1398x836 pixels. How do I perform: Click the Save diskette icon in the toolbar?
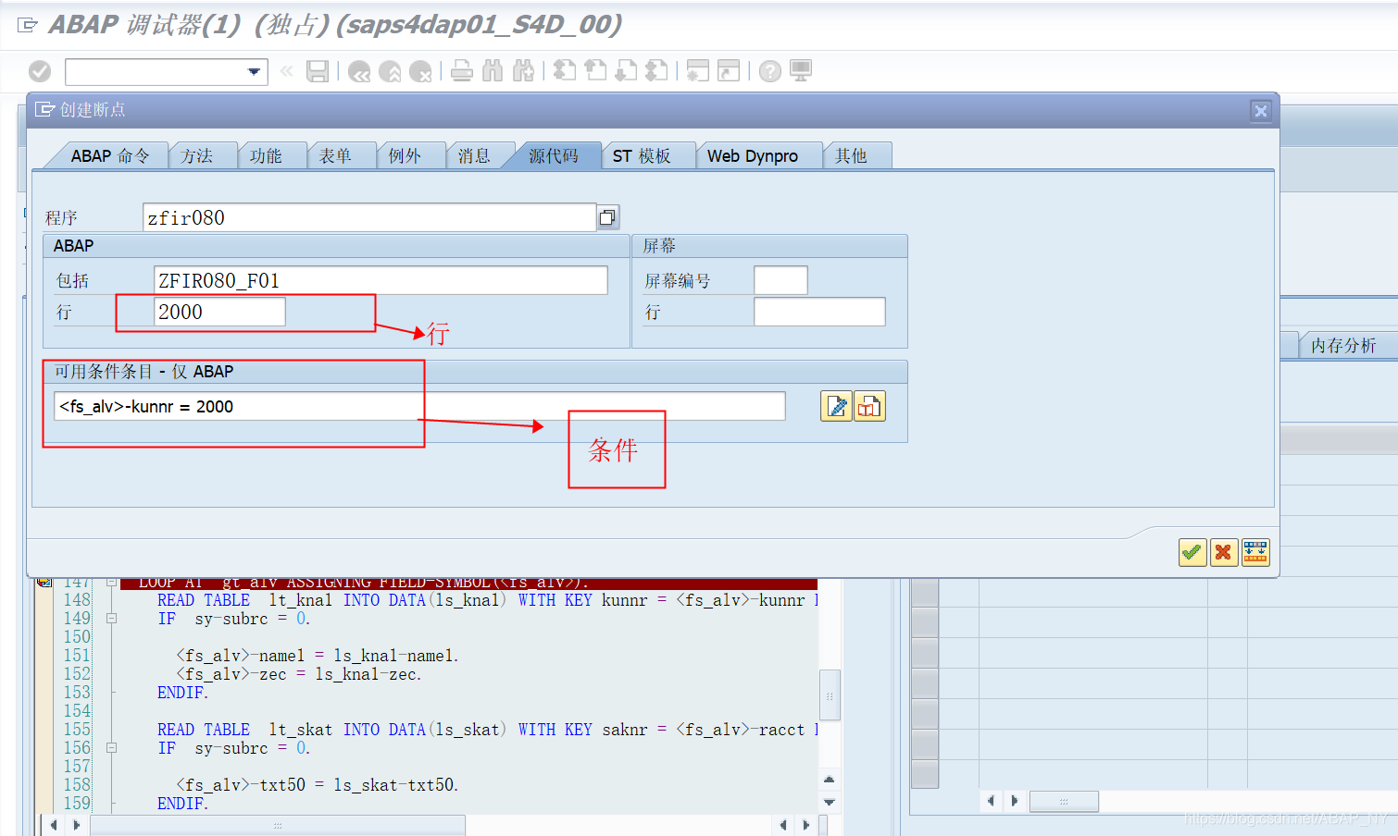pyautogui.click(x=318, y=71)
